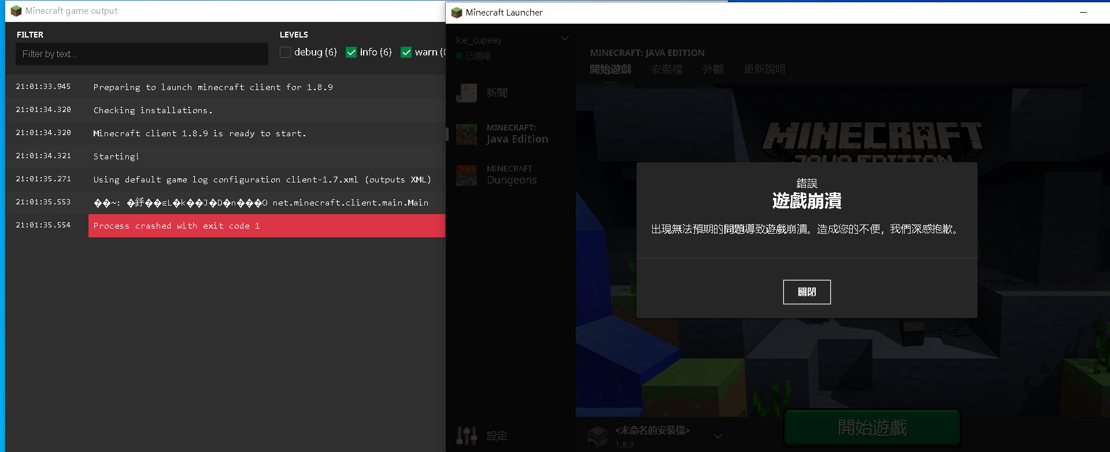Click the MINECRAFT: JAVA EDITION header text
The width and height of the screenshot is (1110, 452).
(x=647, y=53)
